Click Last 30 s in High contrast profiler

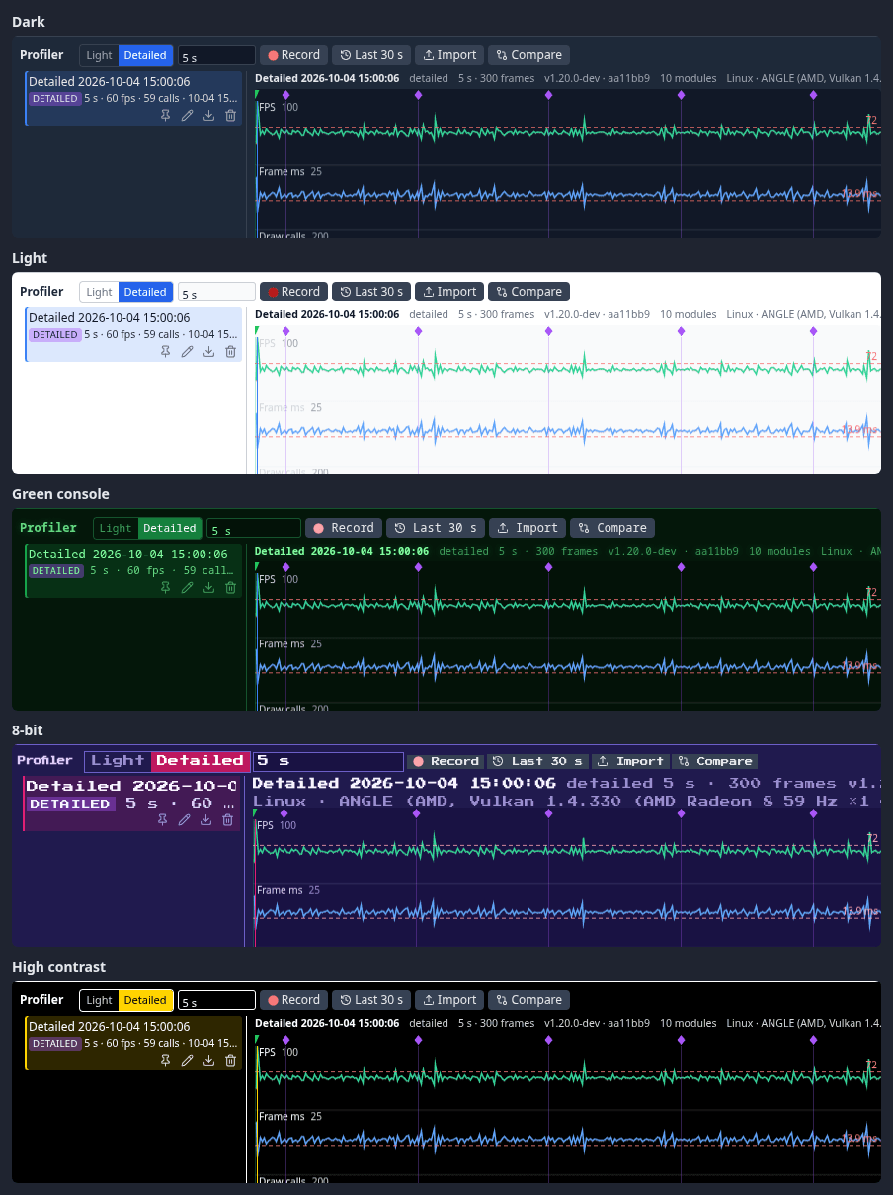click(x=370, y=1000)
